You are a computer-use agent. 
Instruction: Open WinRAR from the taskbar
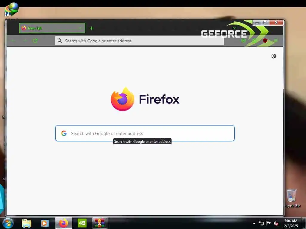(x=100, y=223)
